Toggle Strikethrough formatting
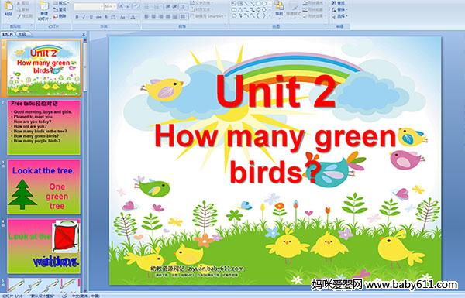465x298 pixels. [x=98, y=17]
